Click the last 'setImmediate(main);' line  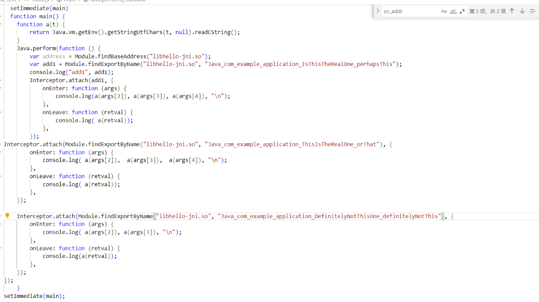point(35,296)
